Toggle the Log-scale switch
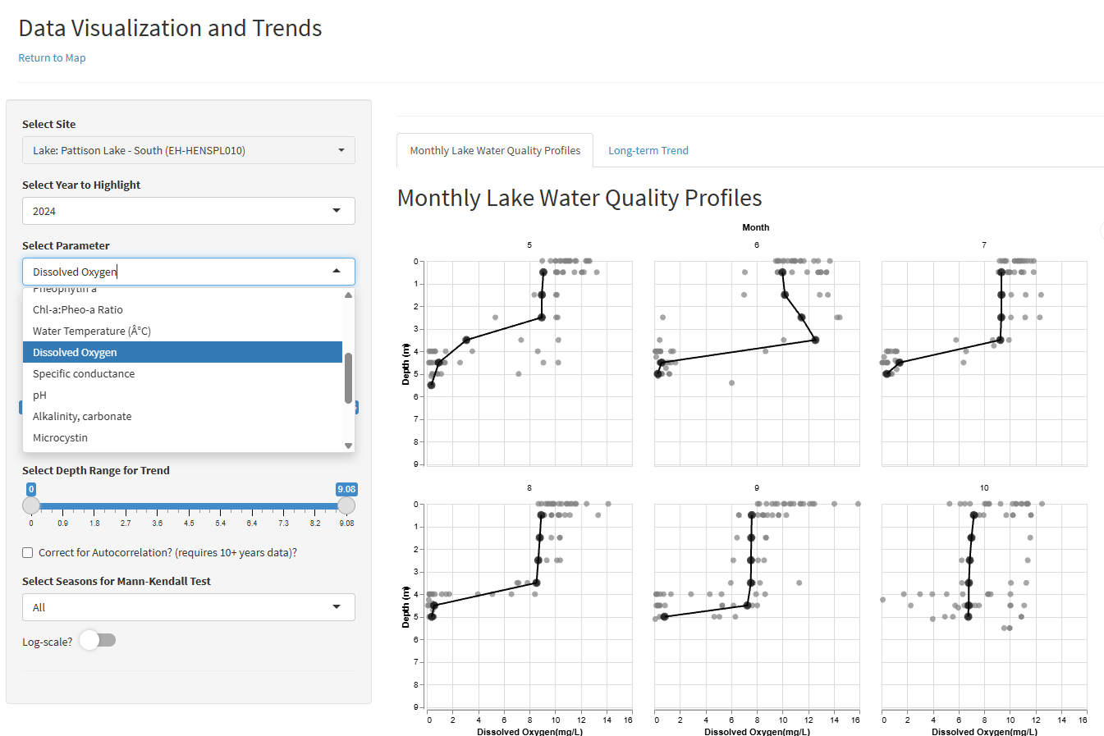Screen dimensions: 1104x736 point(98,641)
